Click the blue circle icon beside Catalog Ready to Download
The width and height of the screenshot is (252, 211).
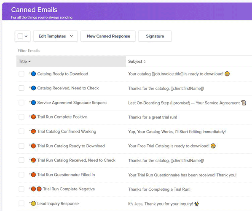33,74
